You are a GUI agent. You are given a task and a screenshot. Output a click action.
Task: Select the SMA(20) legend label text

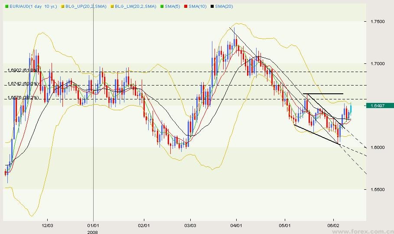[x=223, y=7]
